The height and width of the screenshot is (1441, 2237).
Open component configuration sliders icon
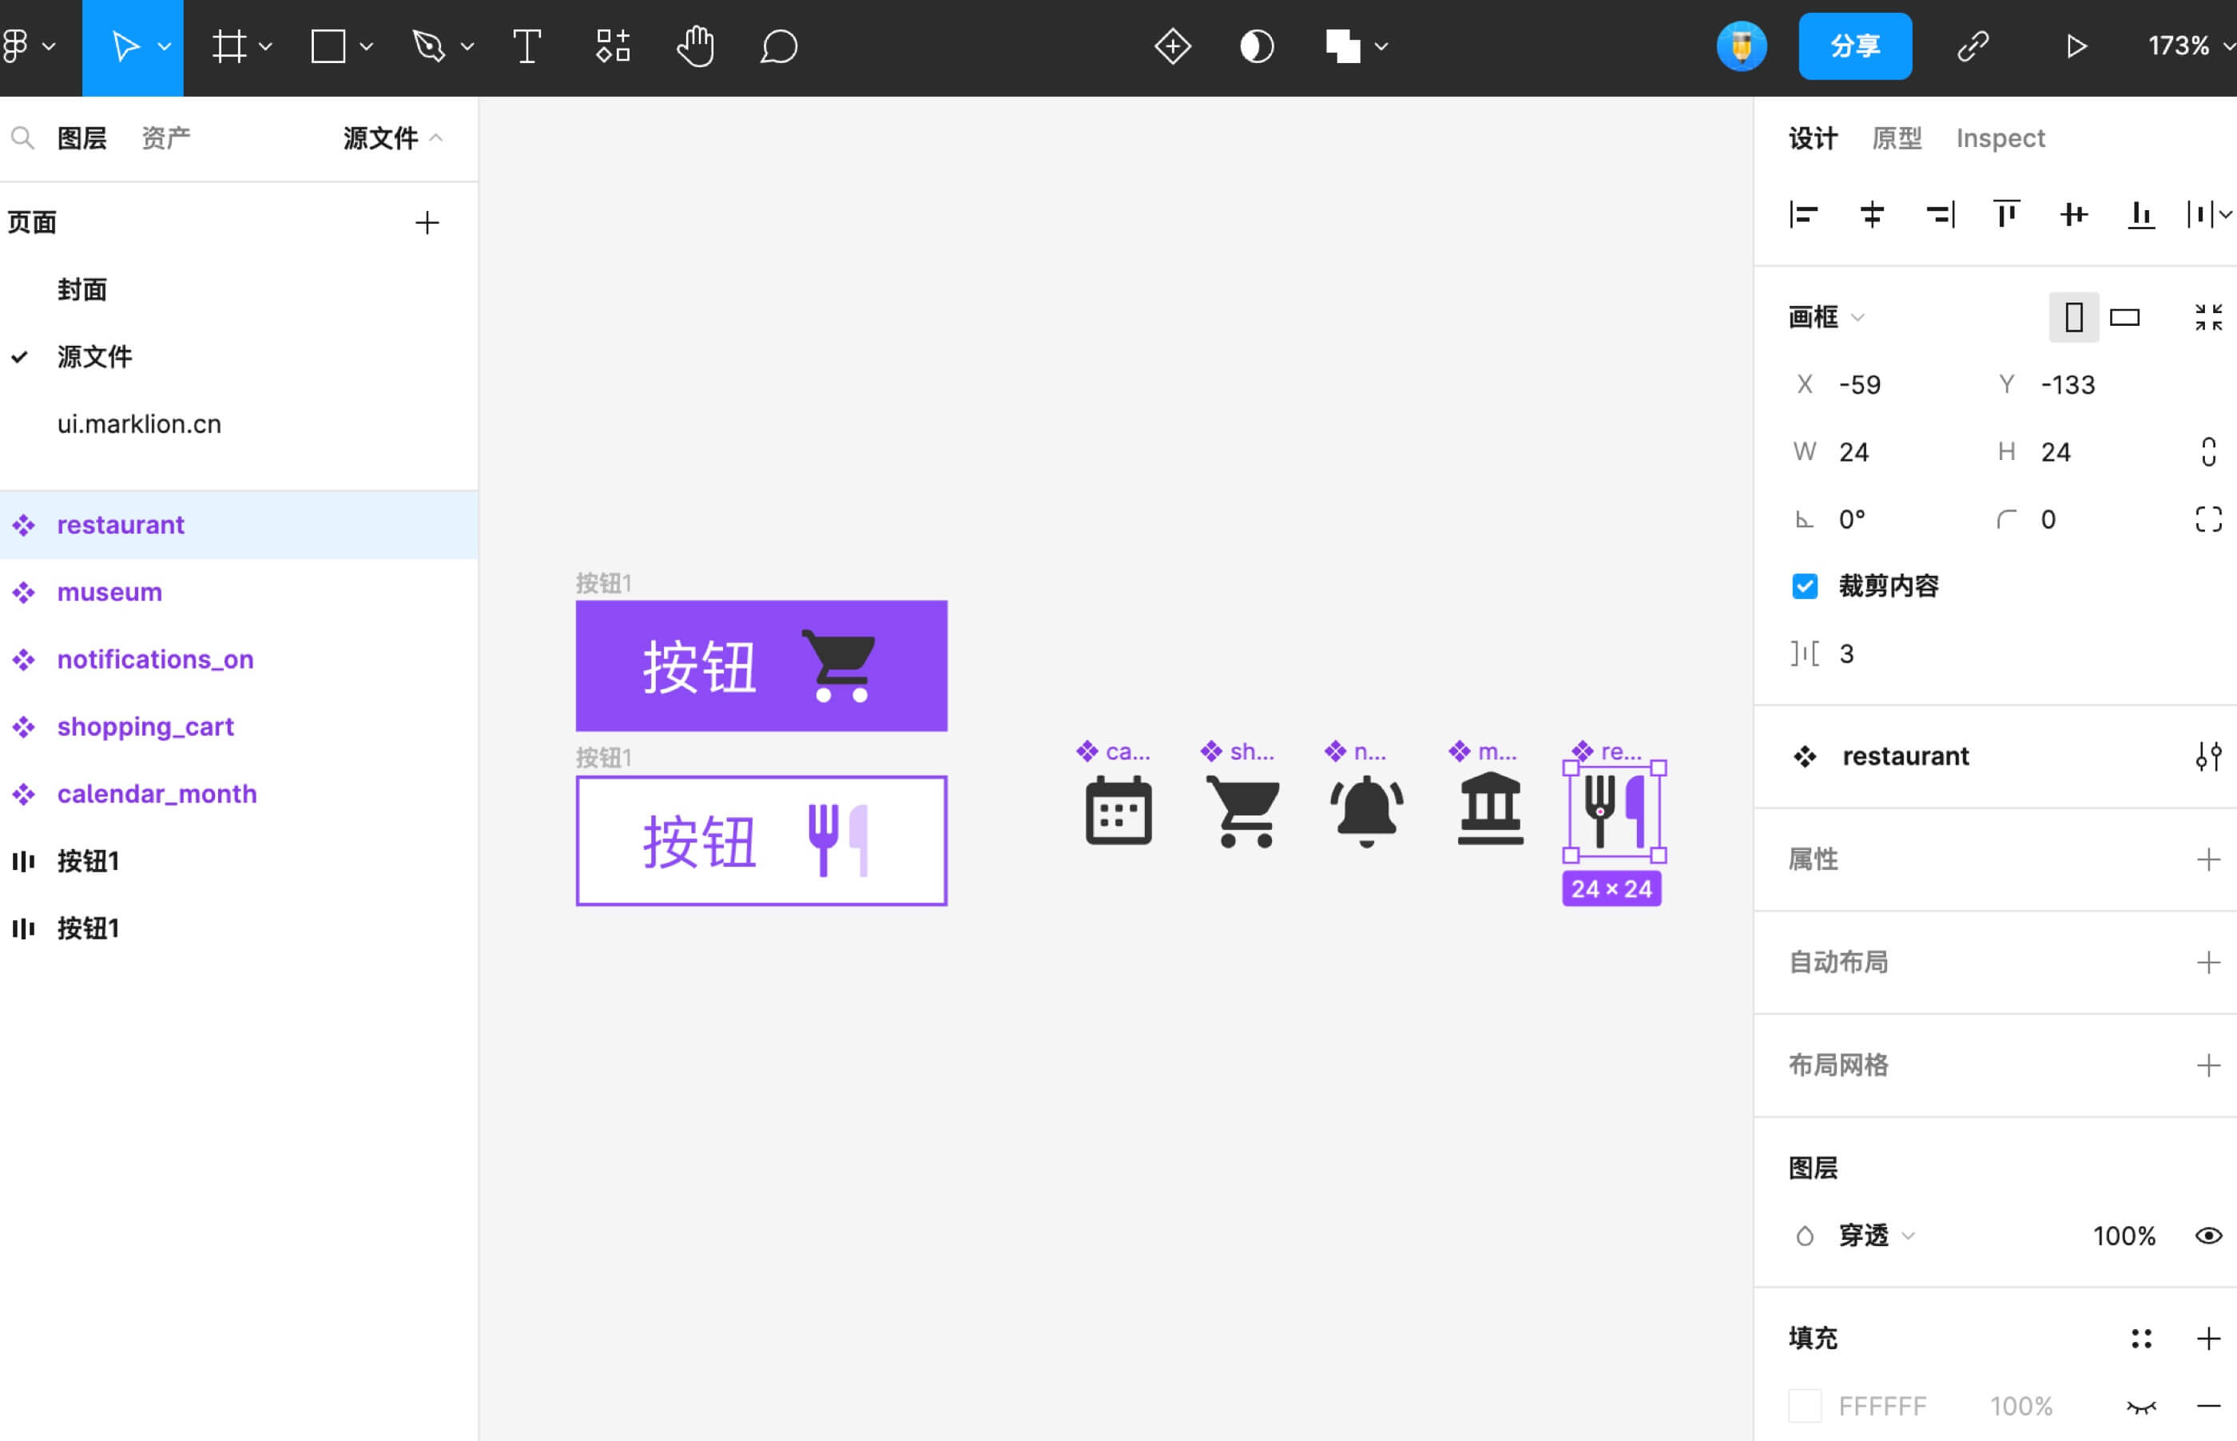(x=2208, y=756)
